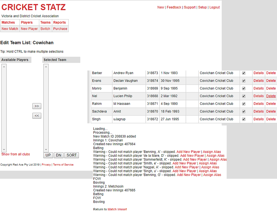Screen dimensions: 277x224
Task: Choose the New Player menu item
Action: click(x=29, y=29)
